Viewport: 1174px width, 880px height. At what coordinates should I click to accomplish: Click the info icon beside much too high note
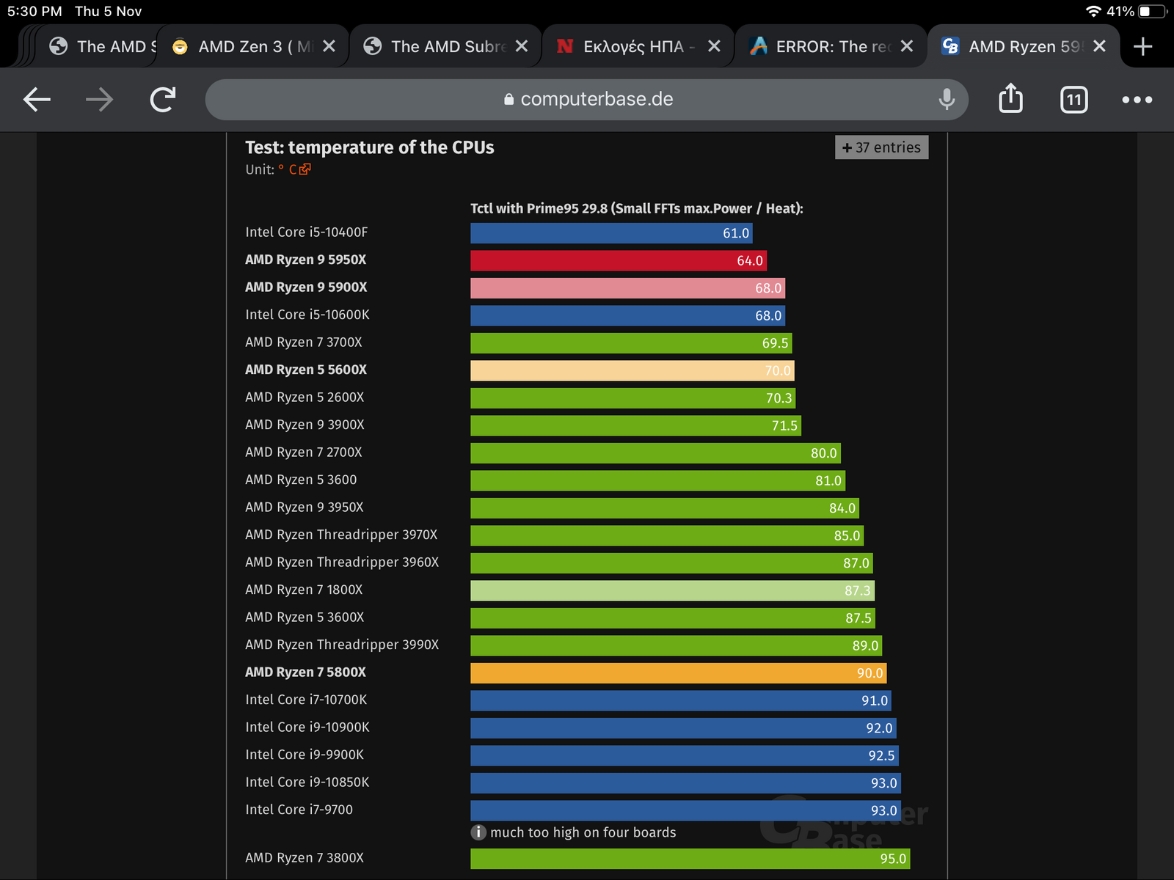pyautogui.click(x=478, y=832)
